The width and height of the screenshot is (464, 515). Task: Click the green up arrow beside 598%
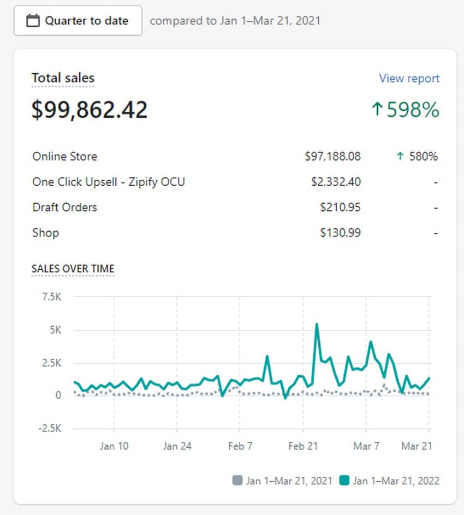click(377, 110)
